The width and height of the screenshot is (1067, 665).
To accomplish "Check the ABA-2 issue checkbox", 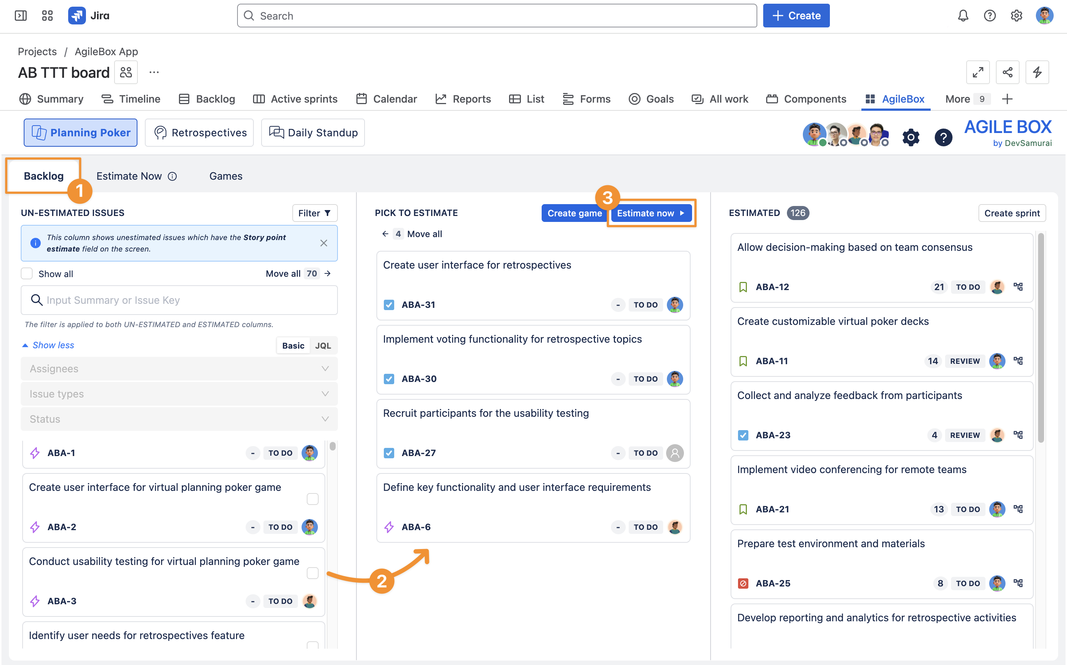I will [x=312, y=499].
